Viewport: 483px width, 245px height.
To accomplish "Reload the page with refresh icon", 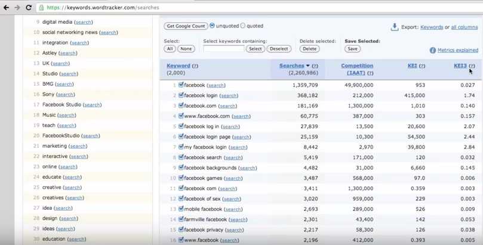I will [x=29, y=8].
